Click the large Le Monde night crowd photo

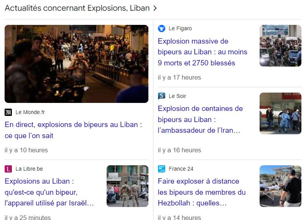tap(77, 64)
